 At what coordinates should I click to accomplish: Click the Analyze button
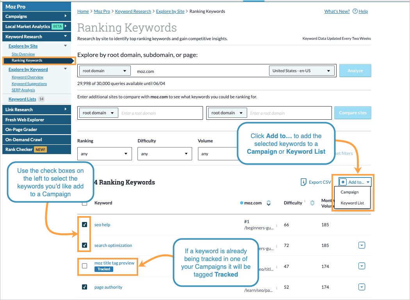click(x=355, y=71)
